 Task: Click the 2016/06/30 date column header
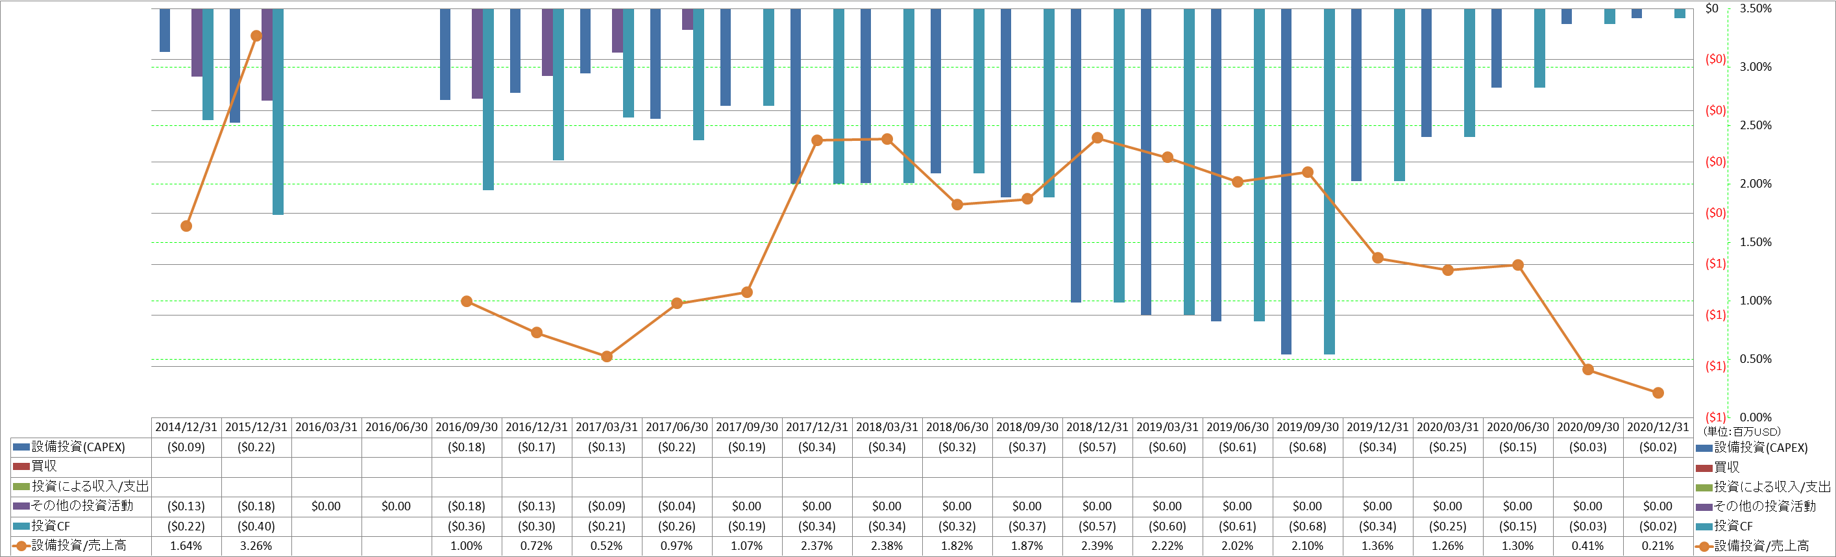(397, 427)
